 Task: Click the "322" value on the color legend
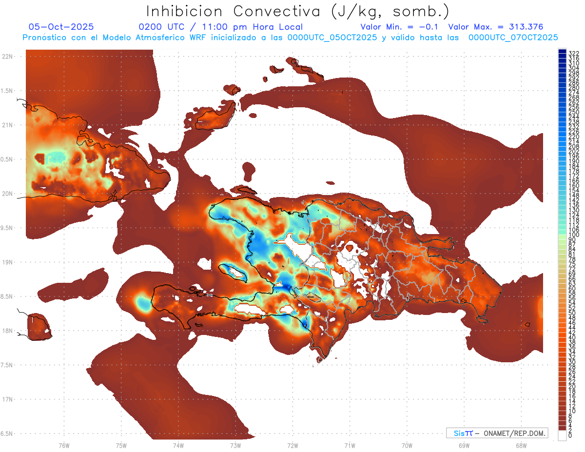(574, 53)
